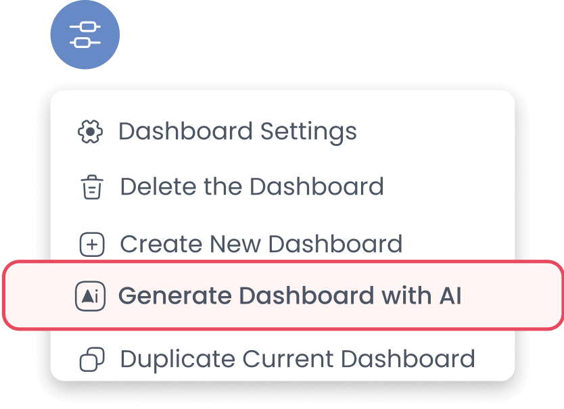Click the plus-in-square icon
The height and width of the screenshot is (409, 564).
click(x=91, y=245)
